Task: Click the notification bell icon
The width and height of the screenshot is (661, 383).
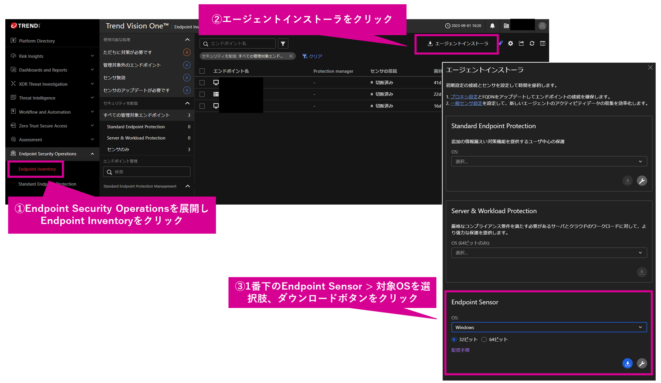Action: [492, 26]
